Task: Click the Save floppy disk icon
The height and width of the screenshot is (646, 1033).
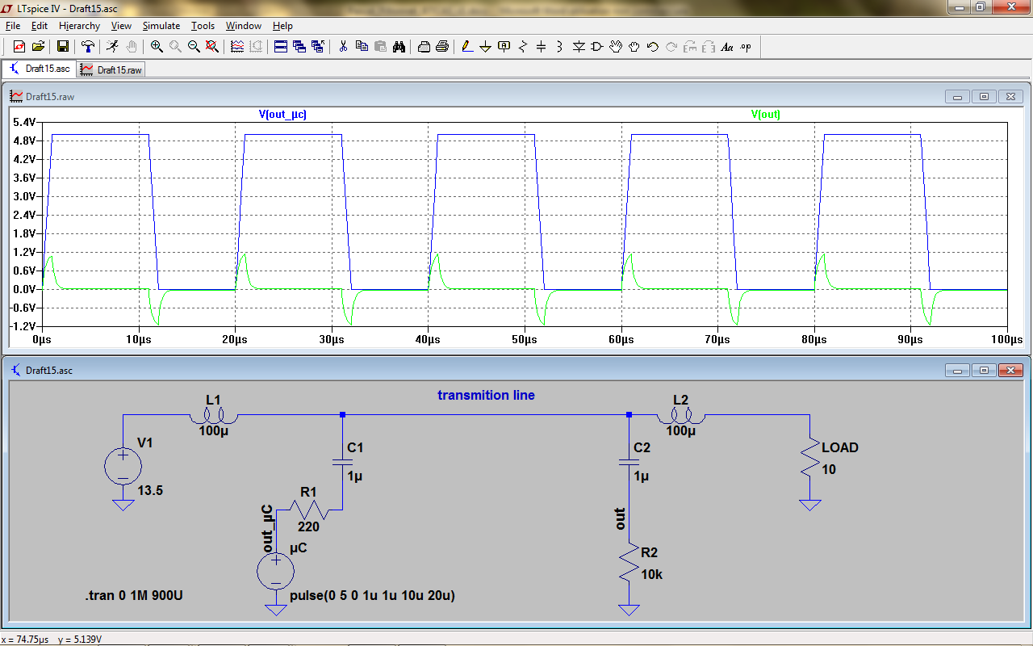Action: tap(62, 47)
